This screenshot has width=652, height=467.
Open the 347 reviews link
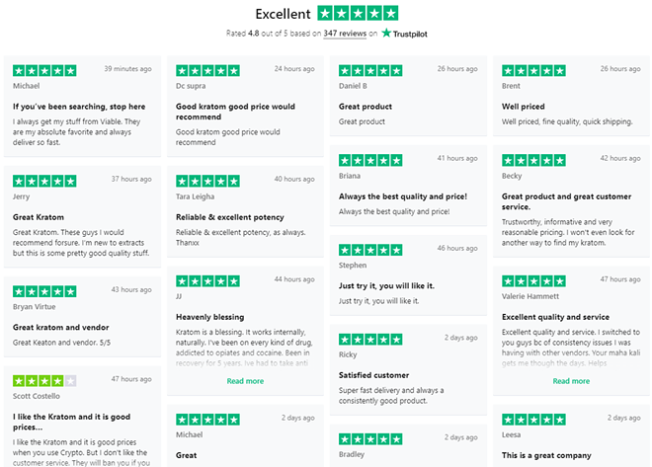click(345, 34)
